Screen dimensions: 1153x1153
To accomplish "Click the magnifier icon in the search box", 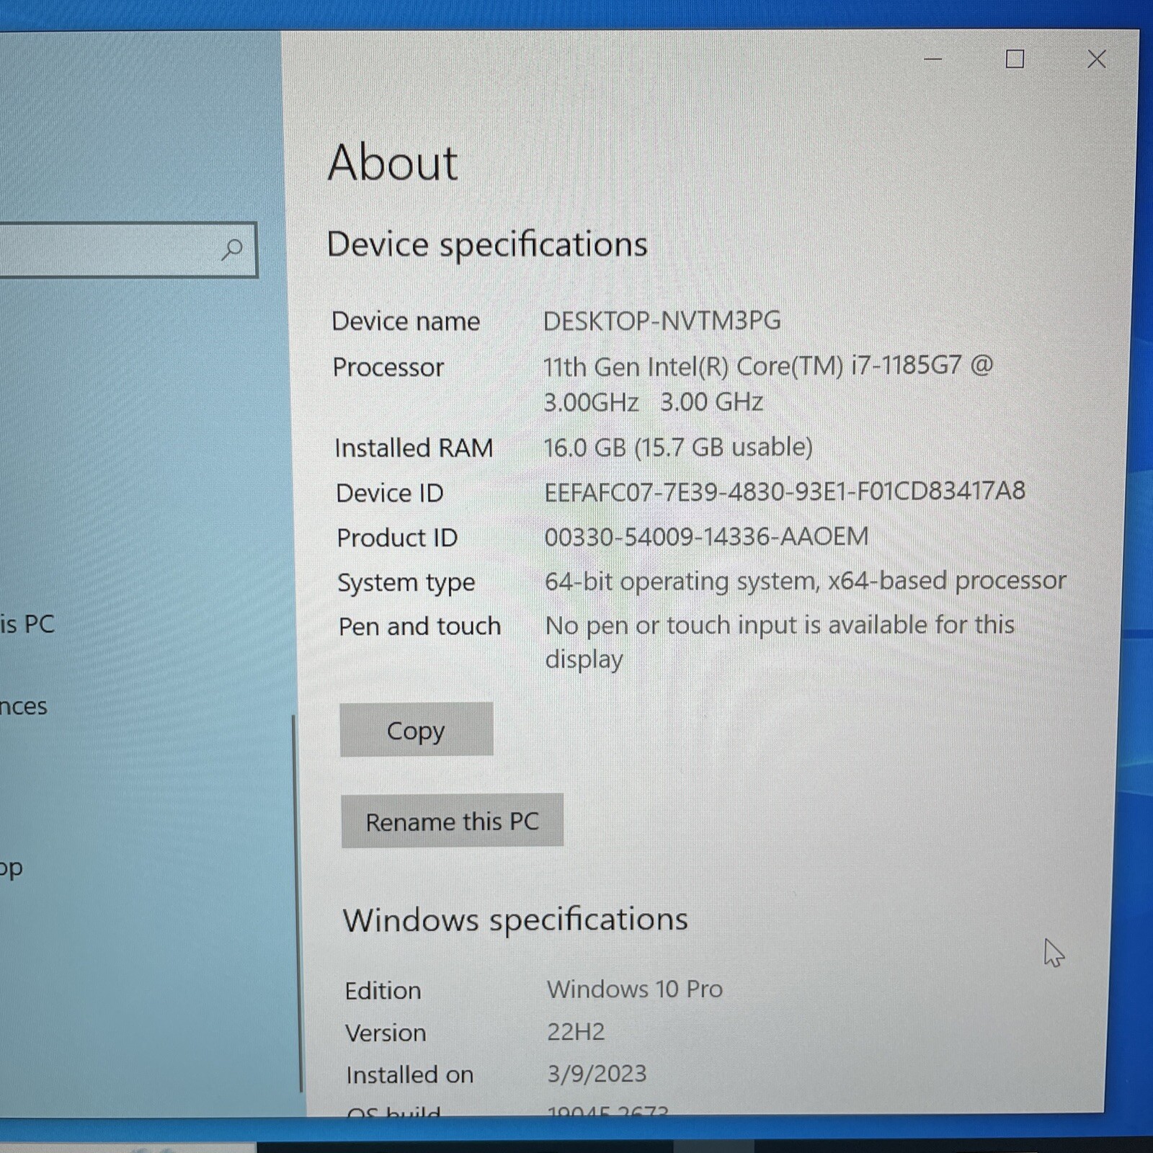I will click(x=231, y=249).
